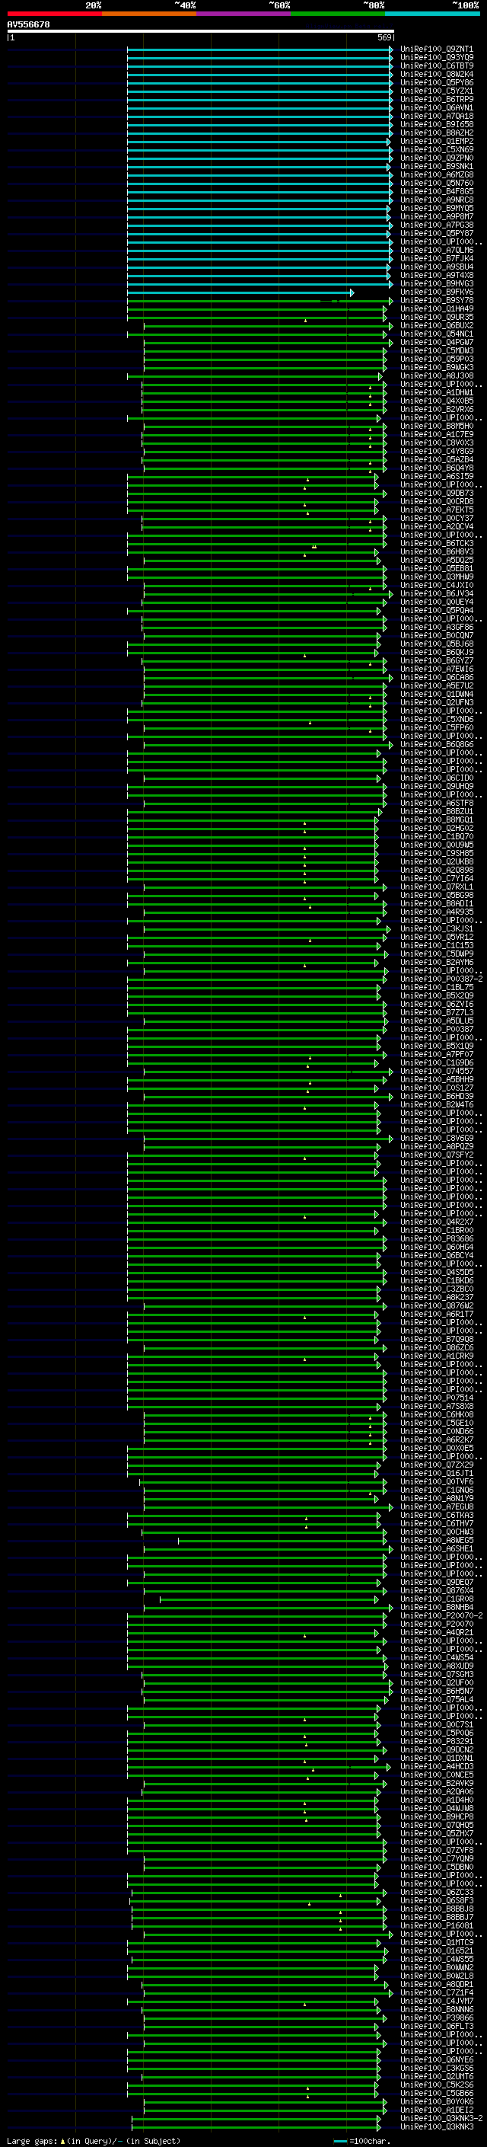Viewport: 487px width, 2147px height.
Task: Open the short cyan hit UniRef100_B9FKV6
Action: (x=437, y=292)
